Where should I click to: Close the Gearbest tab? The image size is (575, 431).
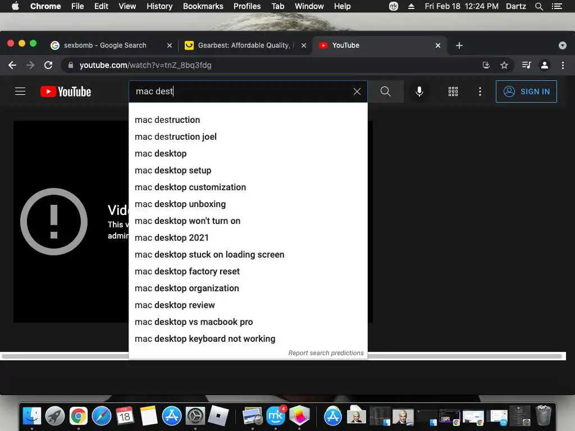[x=304, y=45]
